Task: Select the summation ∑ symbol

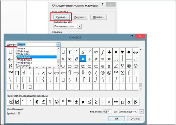Action: [122, 73]
